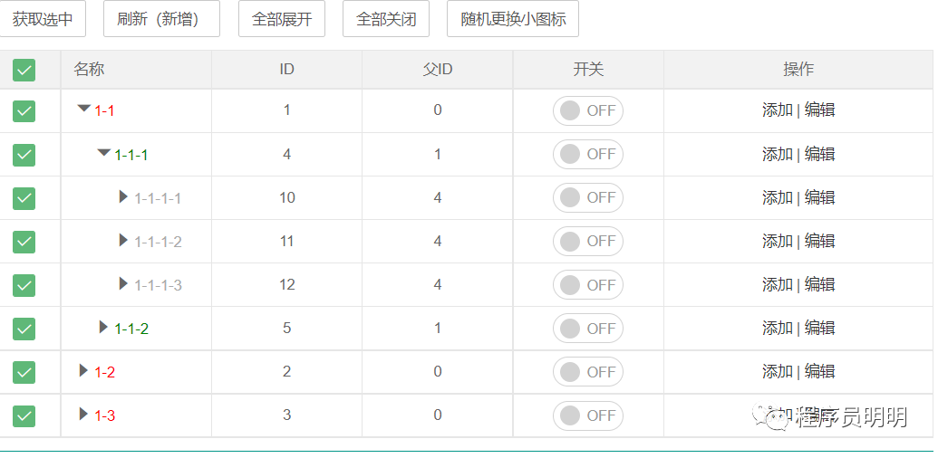Collapse the 1-1-1 node triangle
The image size is (938, 458).
click(x=104, y=153)
